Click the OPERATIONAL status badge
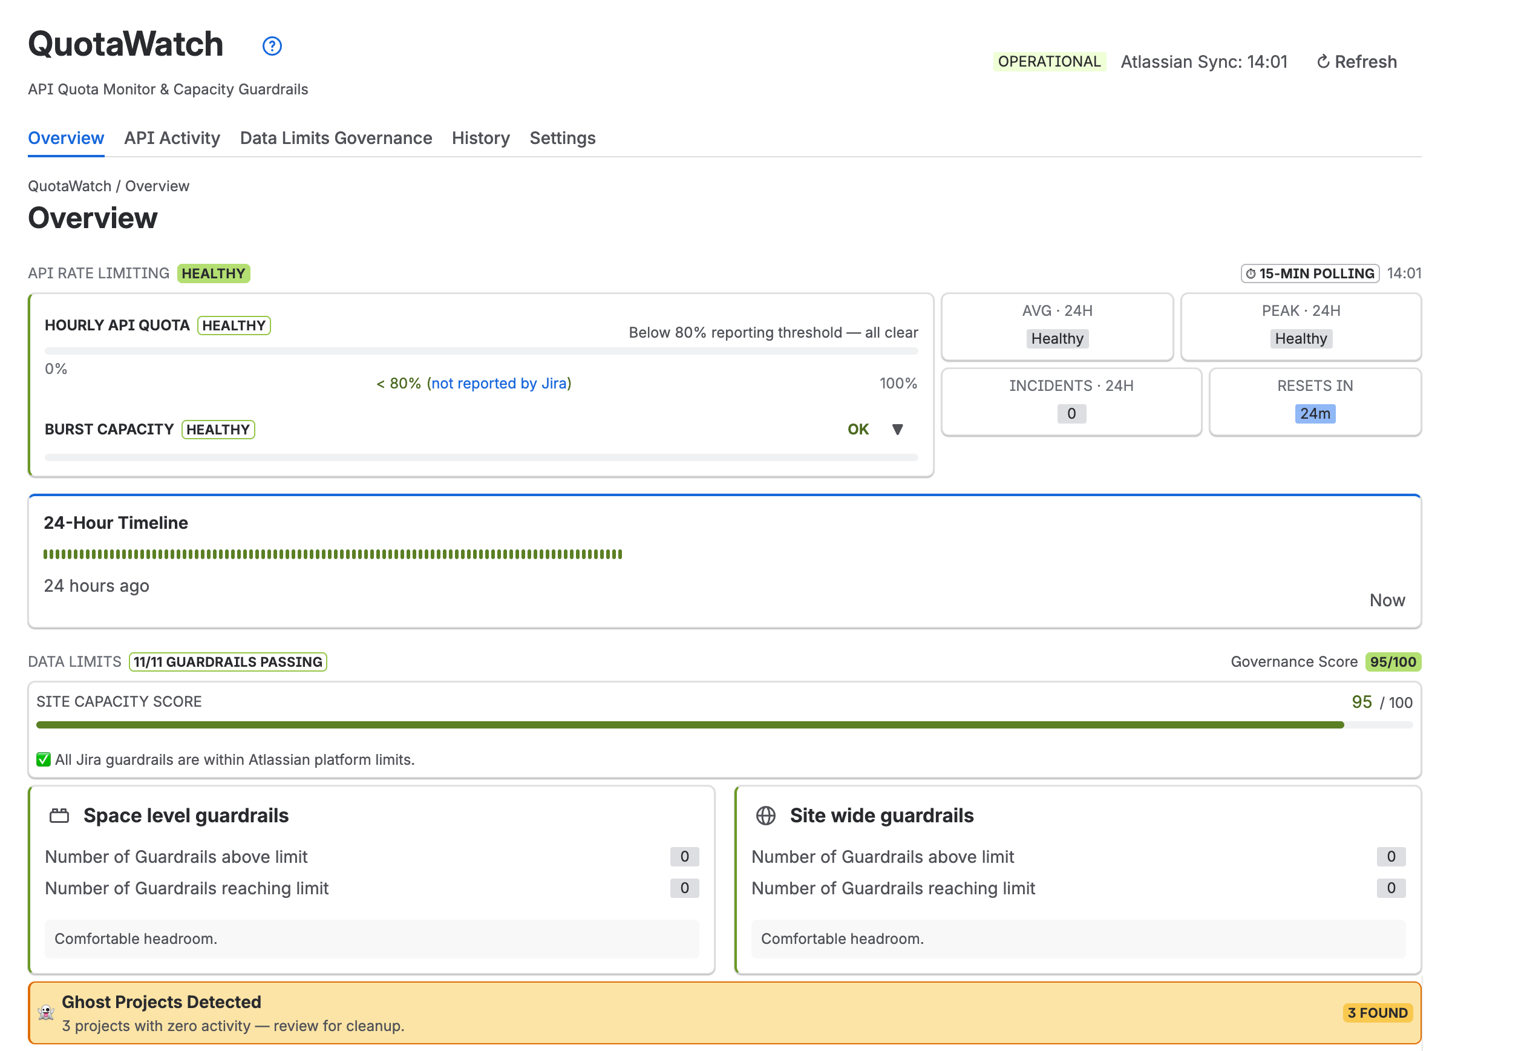Viewport: 1527px width, 1051px height. tap(1049, 62)
